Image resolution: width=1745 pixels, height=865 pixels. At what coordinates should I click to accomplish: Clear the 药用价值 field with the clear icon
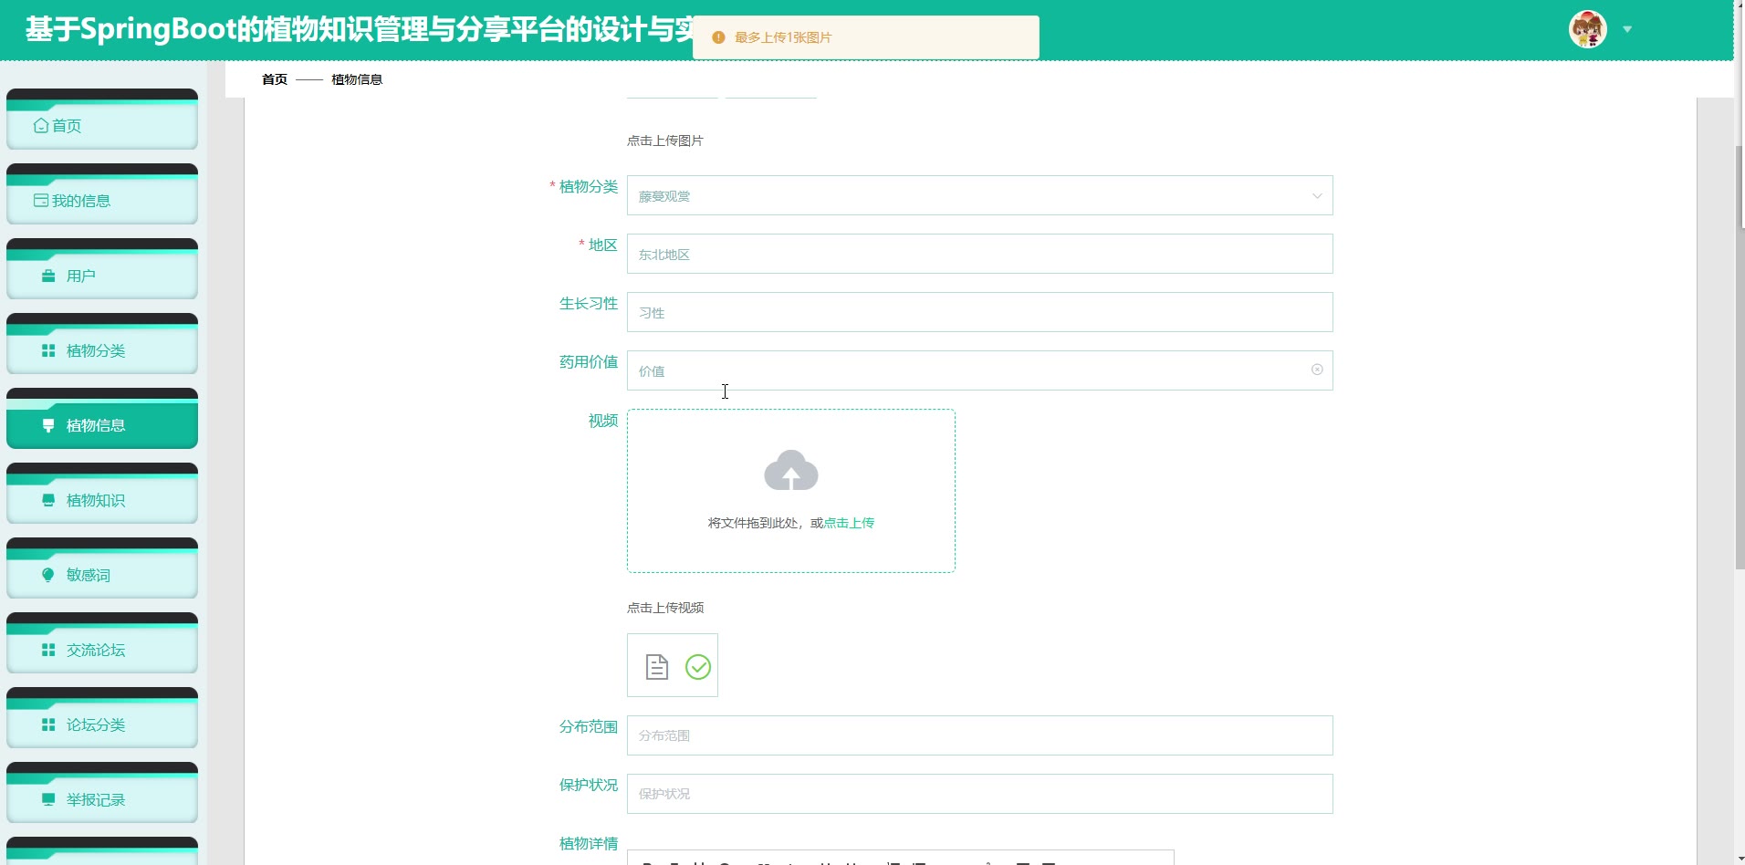(x=1316, y=370)
